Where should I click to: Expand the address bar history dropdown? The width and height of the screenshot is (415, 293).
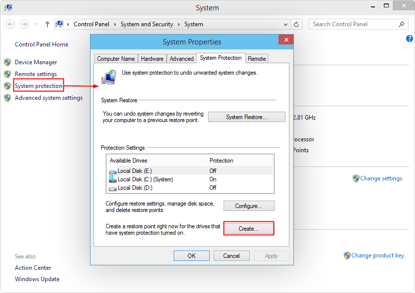[x=285, y=24]
